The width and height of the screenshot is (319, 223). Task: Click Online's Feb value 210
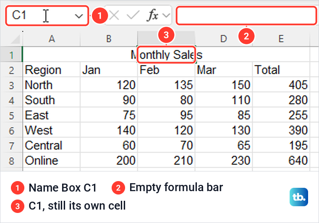[166, 160]
